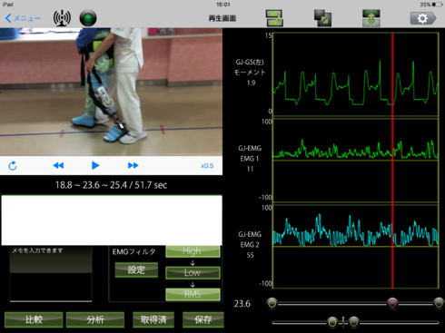Viewport: 445px width, 333px height.
Task: Restart the video with reload icon
Action: [x=13, y=166]
